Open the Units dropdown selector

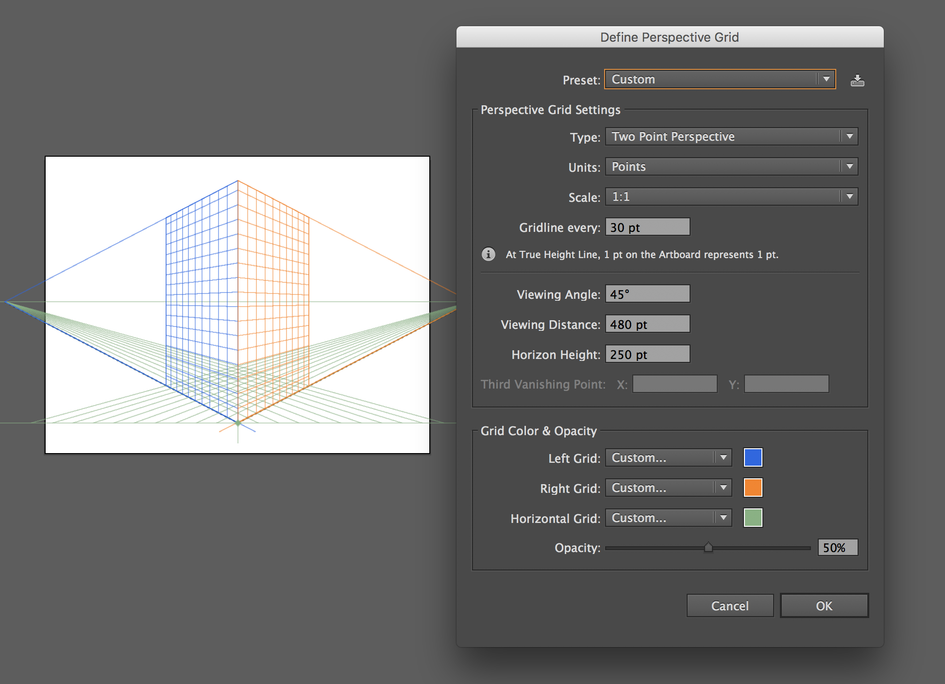pos(729,166)
